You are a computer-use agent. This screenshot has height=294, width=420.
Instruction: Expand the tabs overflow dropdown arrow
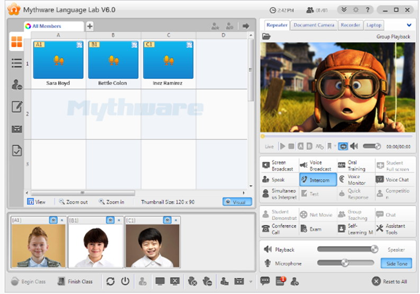(409, 25)
